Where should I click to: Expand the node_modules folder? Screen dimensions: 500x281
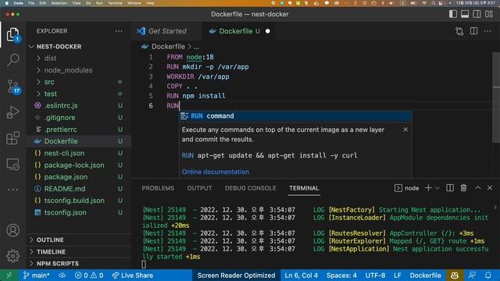pos(79,70)
